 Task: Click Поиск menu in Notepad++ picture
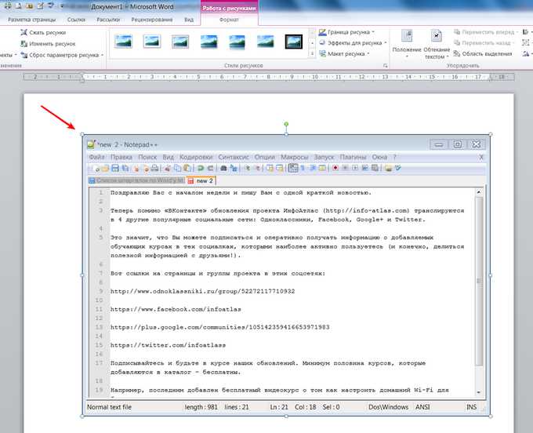147,157
